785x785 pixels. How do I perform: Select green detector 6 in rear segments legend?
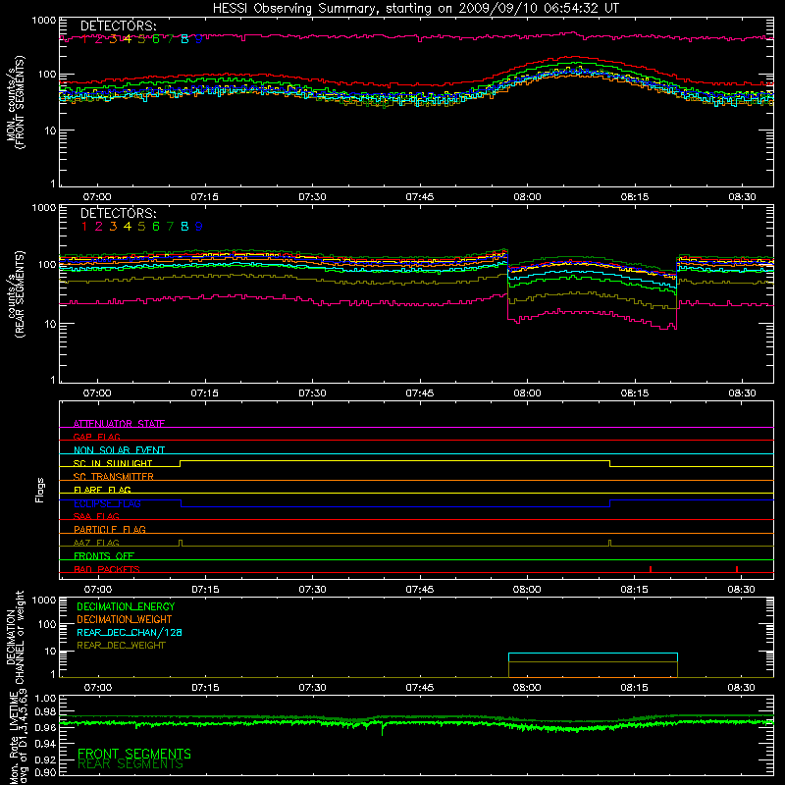[156, 227]
